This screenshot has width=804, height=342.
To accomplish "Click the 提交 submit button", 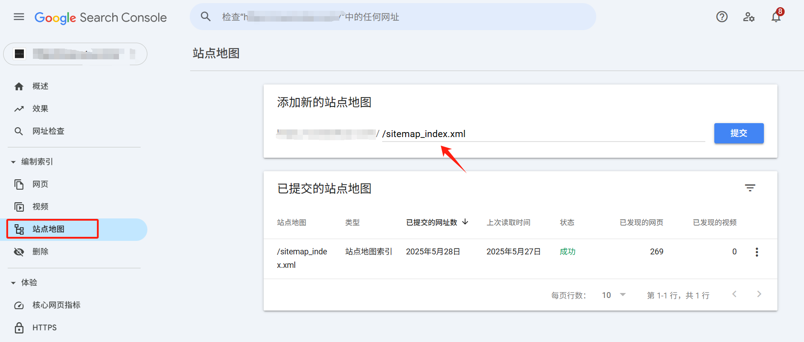I will point(739,133).
